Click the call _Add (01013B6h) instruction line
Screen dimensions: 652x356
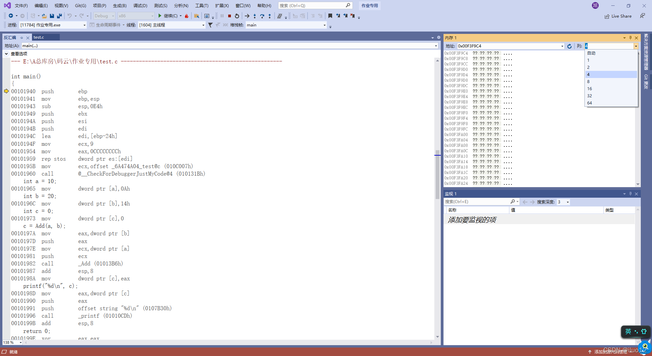point(67,264)
